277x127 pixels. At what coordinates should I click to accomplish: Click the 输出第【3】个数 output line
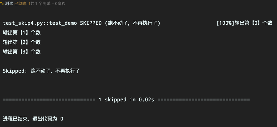point(22,52)
